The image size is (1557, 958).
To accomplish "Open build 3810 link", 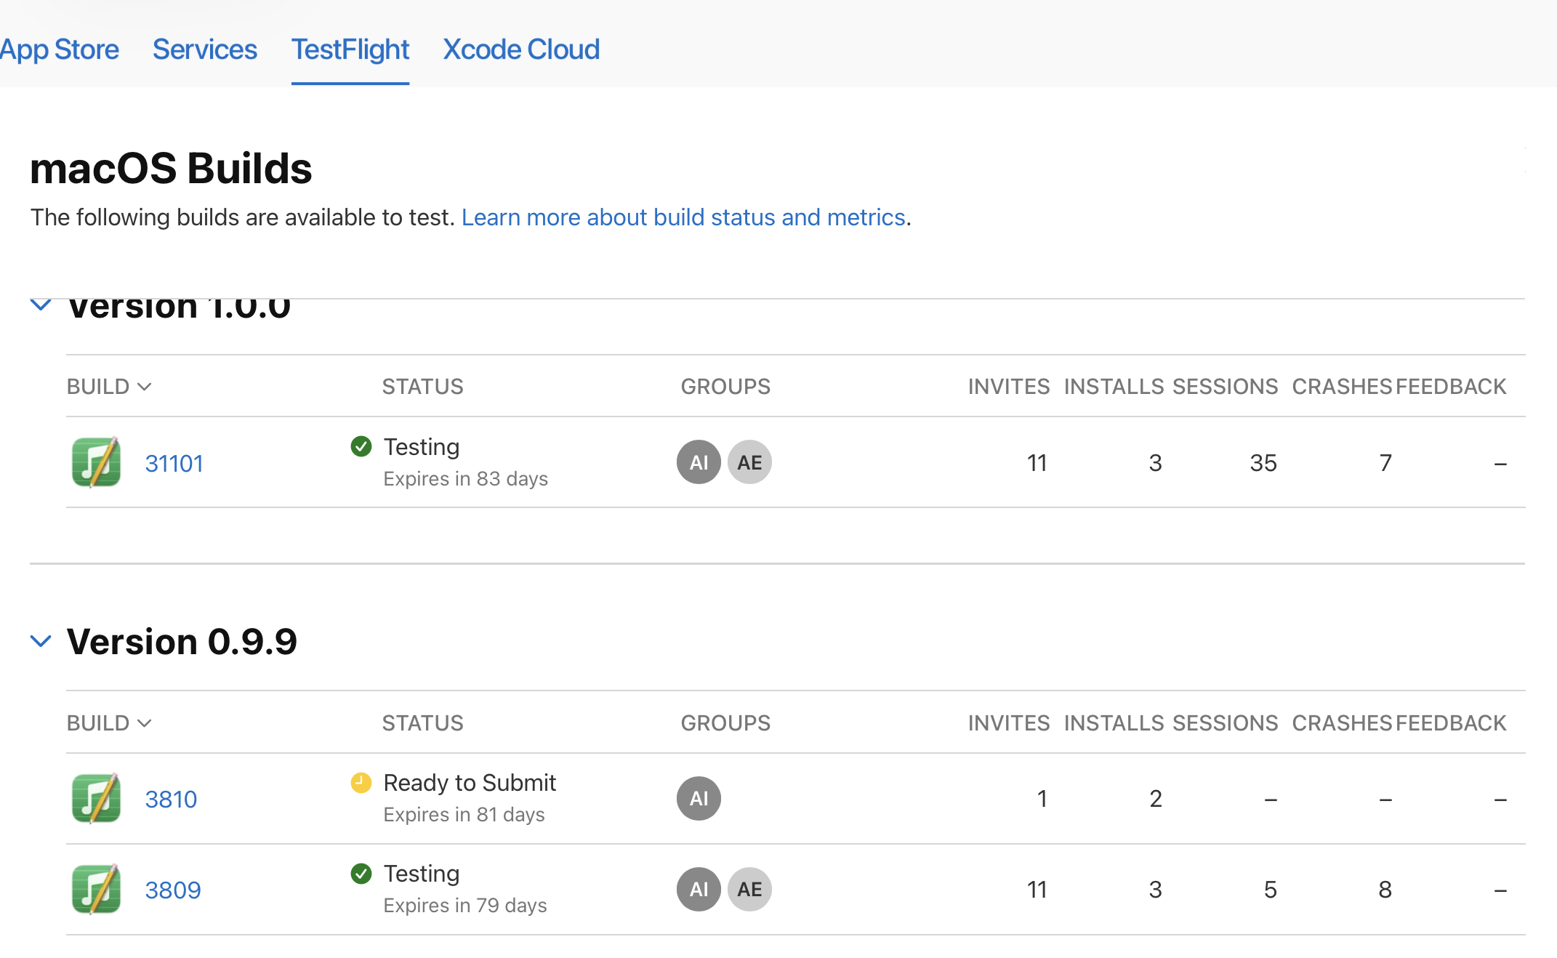I will [171, 799].
